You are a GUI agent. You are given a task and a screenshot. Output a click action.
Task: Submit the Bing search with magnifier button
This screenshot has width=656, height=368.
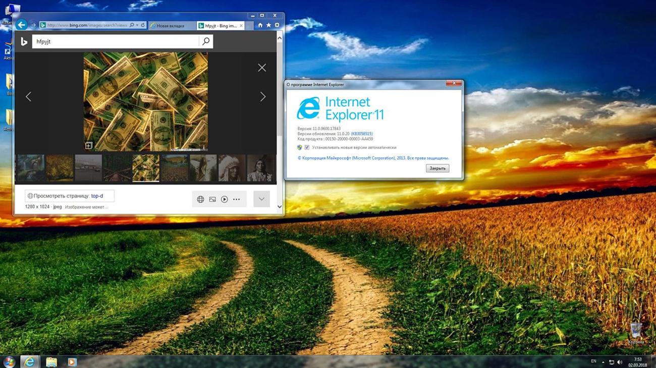pyautogui.click(x=206, y=41)
